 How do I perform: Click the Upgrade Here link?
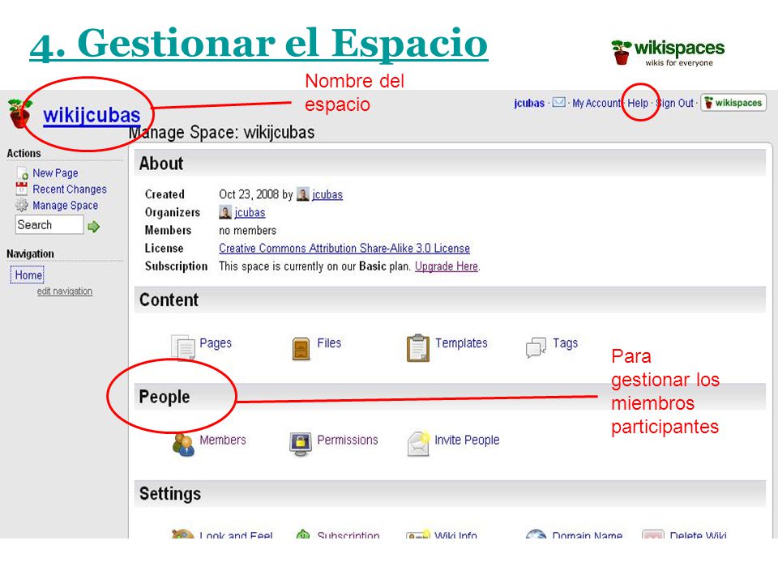tap(447, 266)
